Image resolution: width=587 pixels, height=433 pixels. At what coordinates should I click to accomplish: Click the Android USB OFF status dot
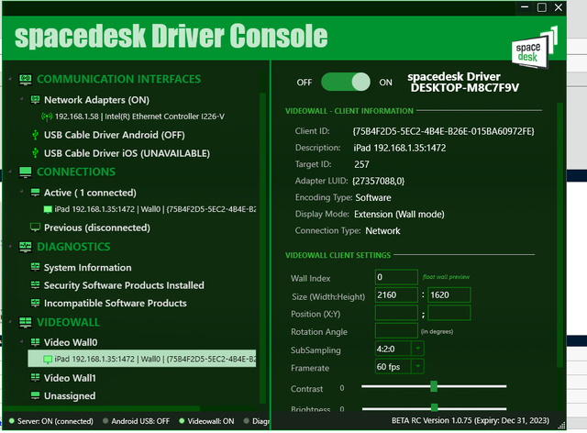pos(105,421)
